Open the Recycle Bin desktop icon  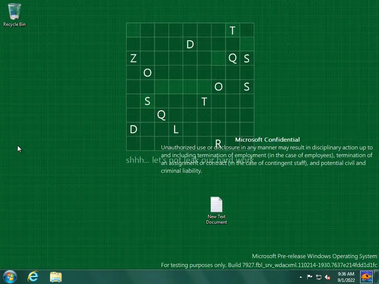point(14,15)
